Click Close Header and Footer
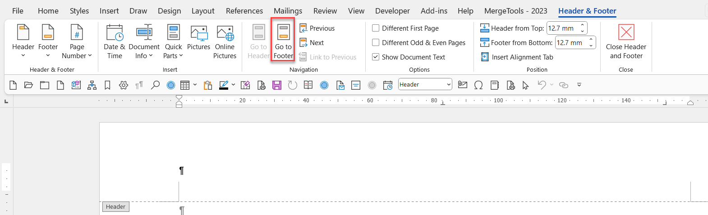 626,42
